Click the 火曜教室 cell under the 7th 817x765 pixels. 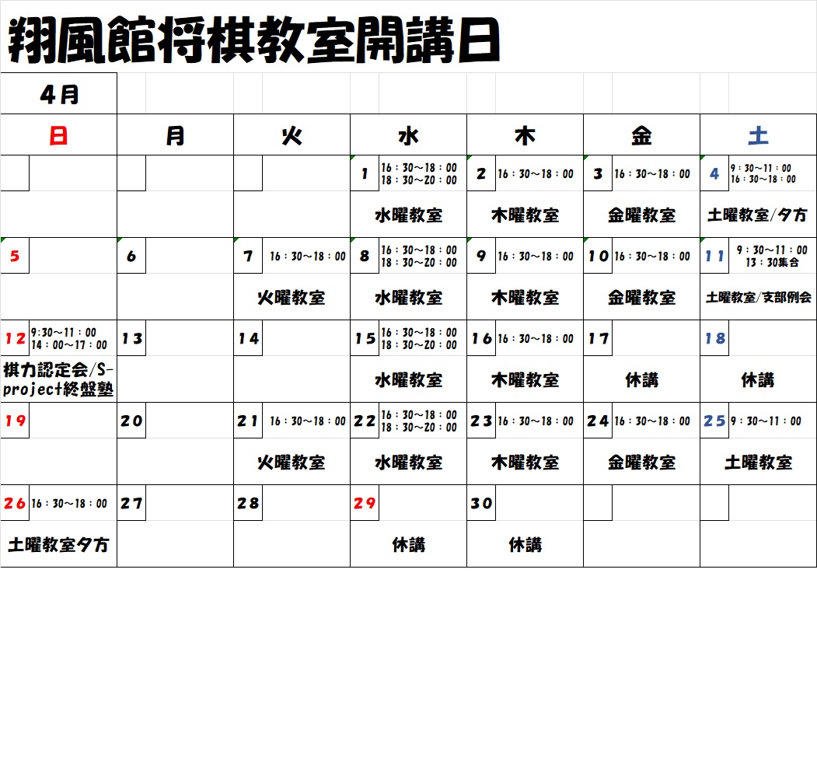point(292,297)
